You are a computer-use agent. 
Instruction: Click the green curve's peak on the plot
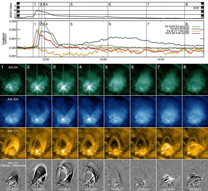point(40,22)
